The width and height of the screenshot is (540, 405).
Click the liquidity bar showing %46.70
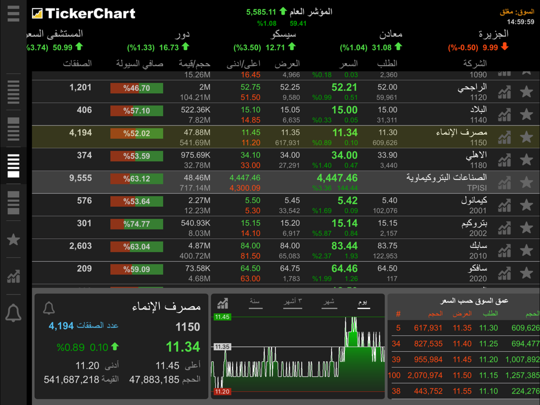point(137,89)
